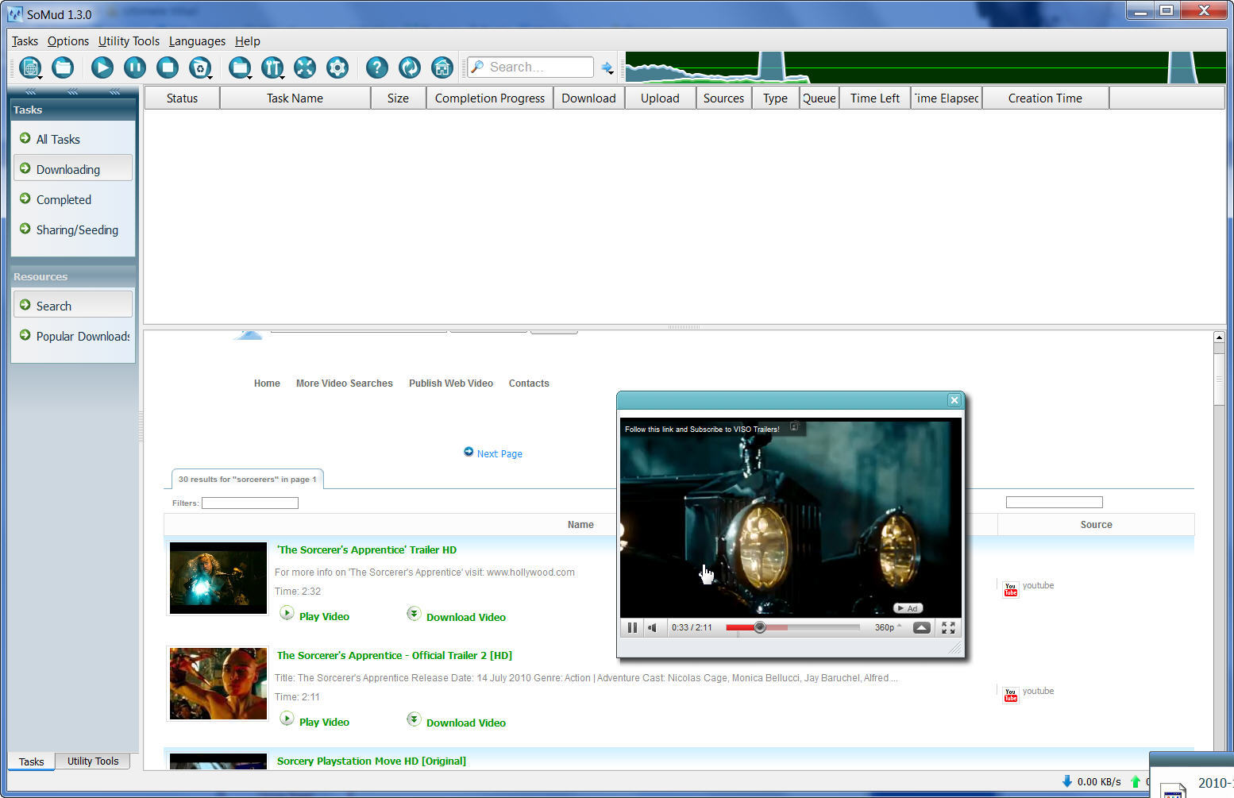Expand the recycle bin toolbar dropdown
This screenshot has height=798, width=1234.
(210, 77)
